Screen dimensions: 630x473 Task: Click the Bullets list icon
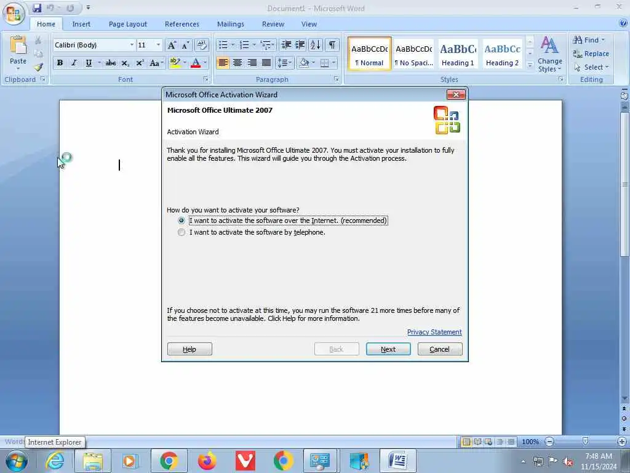pyautogui.click(x=223, y=44)
